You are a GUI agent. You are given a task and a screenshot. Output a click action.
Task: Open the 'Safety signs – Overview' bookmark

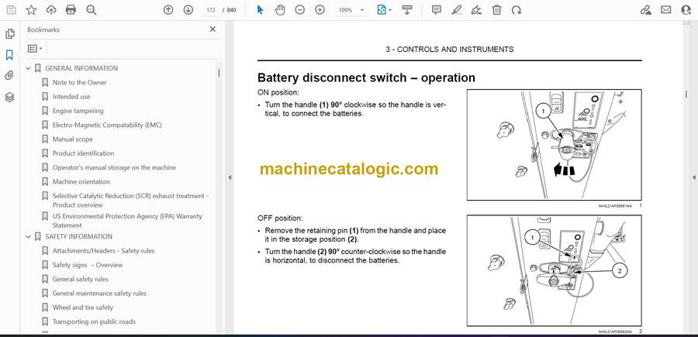(x=88, y=265)
